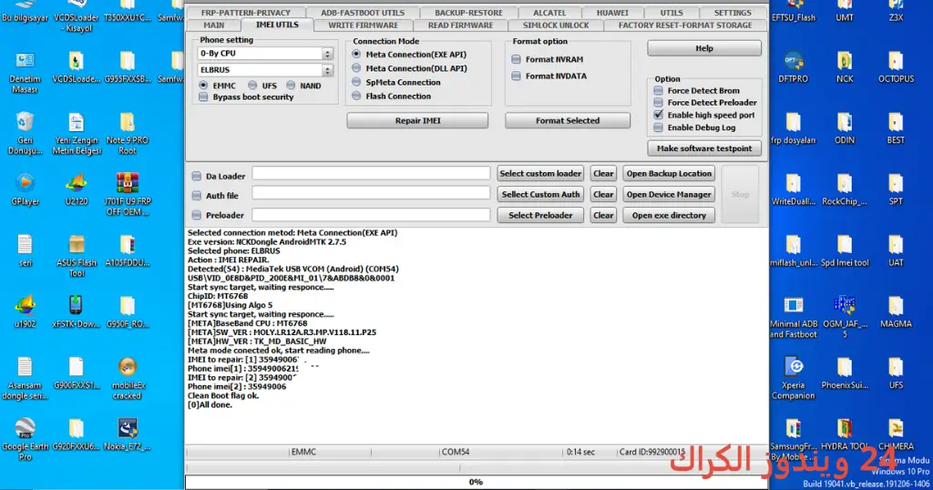Tick the Preloader checkbox

pos(197,215)
